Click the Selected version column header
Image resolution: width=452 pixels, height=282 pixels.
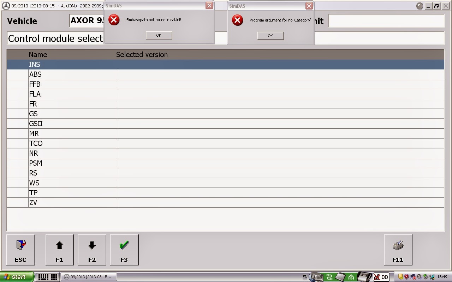click(142, 55)
